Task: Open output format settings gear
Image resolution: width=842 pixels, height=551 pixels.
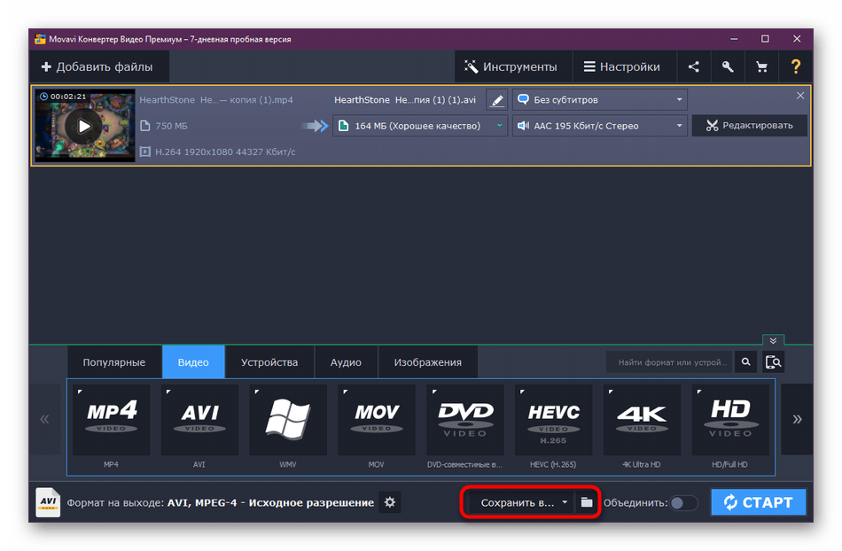Action: coord(390,502)
